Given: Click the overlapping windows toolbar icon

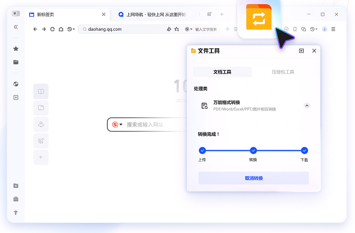Looking at the screenshot, I should [304, 29].
